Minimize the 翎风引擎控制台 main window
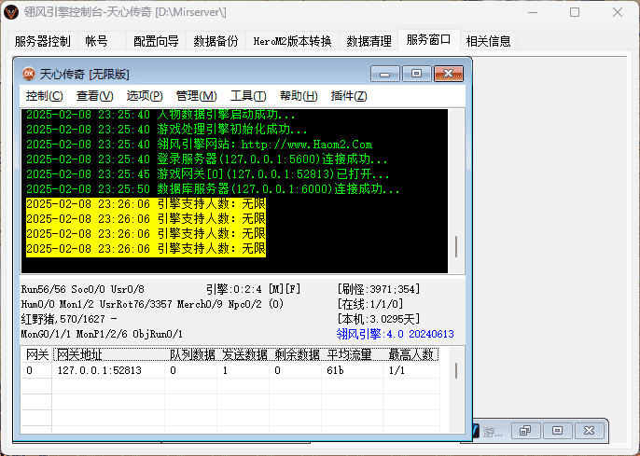This screenshot has height=456, width=640. (x=532, y=12)
